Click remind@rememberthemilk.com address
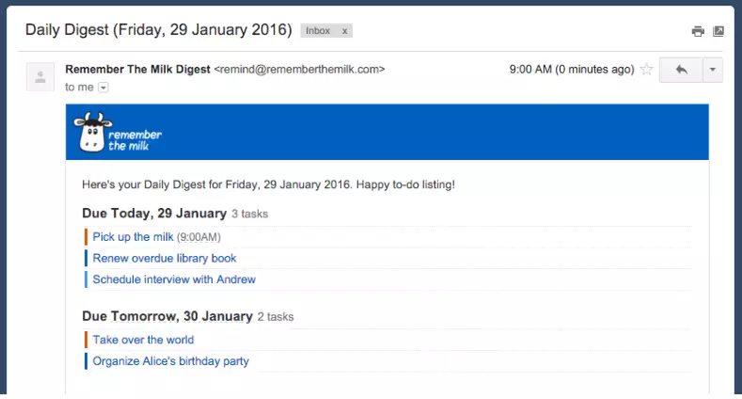Viewport: 742px width, 399px height. pos(300,69)
